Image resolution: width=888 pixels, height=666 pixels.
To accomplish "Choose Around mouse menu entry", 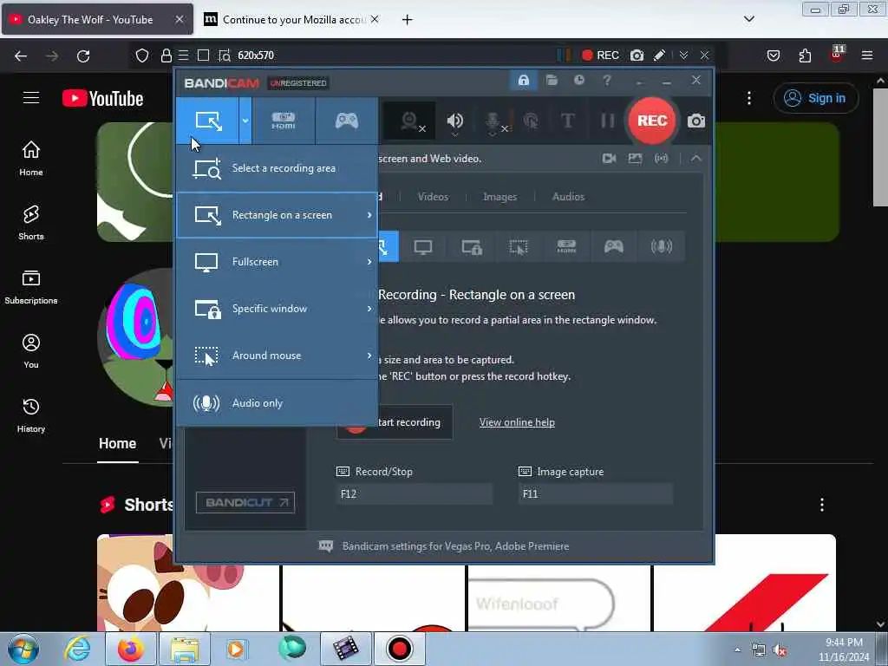I will click(277, 356).
